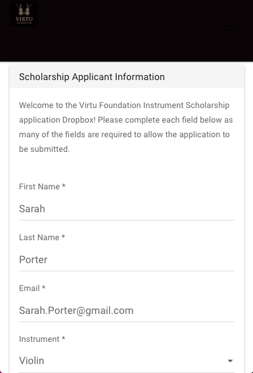Click the VIRTU wordmark in the logo
The width and height of the screenshot is (253, 373).
pyautogui.click(x=24, y=19)
